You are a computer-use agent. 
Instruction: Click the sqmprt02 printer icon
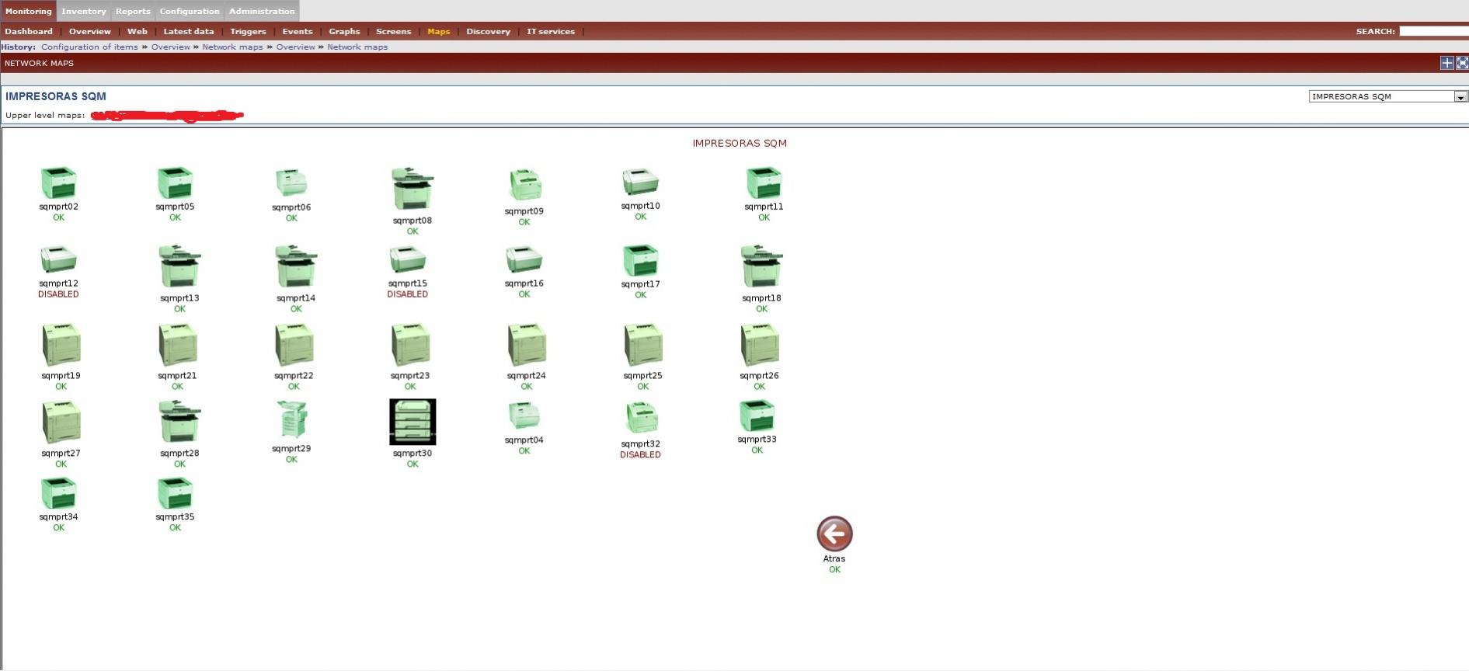[x=58, y=183]
